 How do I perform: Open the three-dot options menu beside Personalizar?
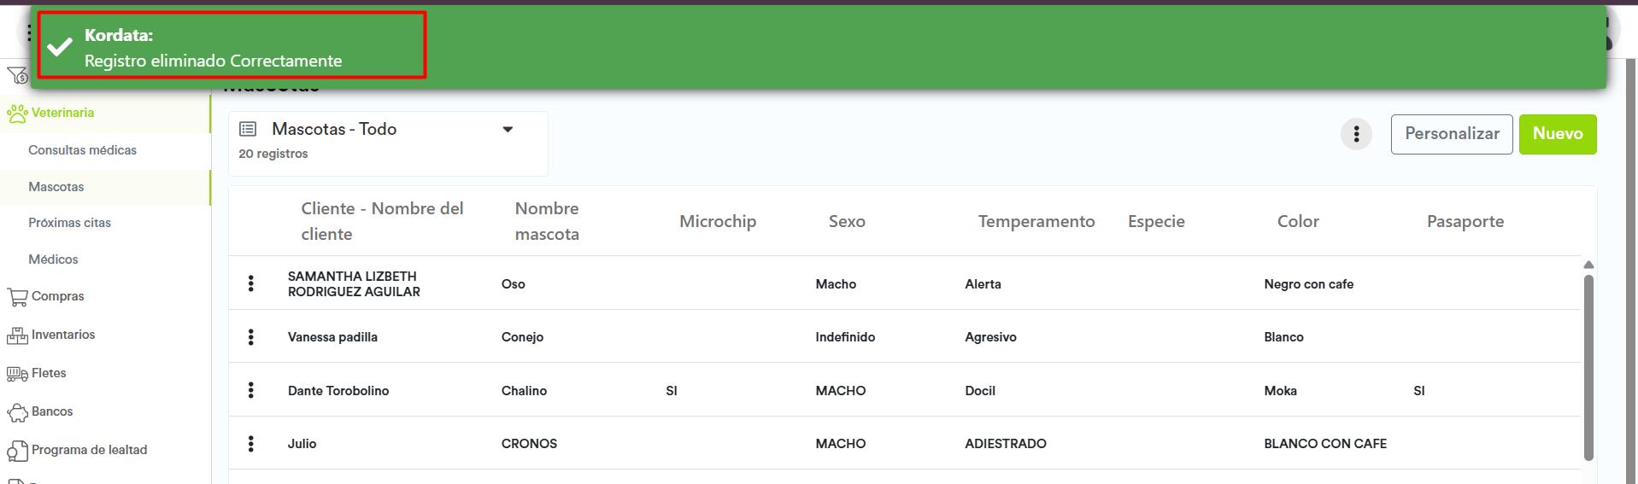[x=1356, y=134]
